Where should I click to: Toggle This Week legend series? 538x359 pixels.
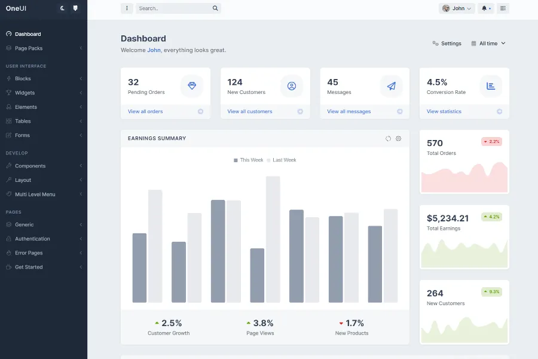pyautogui.click(x=249, y=160)
